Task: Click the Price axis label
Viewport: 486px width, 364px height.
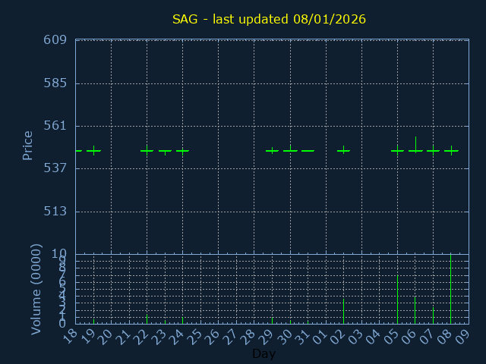Action: click(27, 145)
